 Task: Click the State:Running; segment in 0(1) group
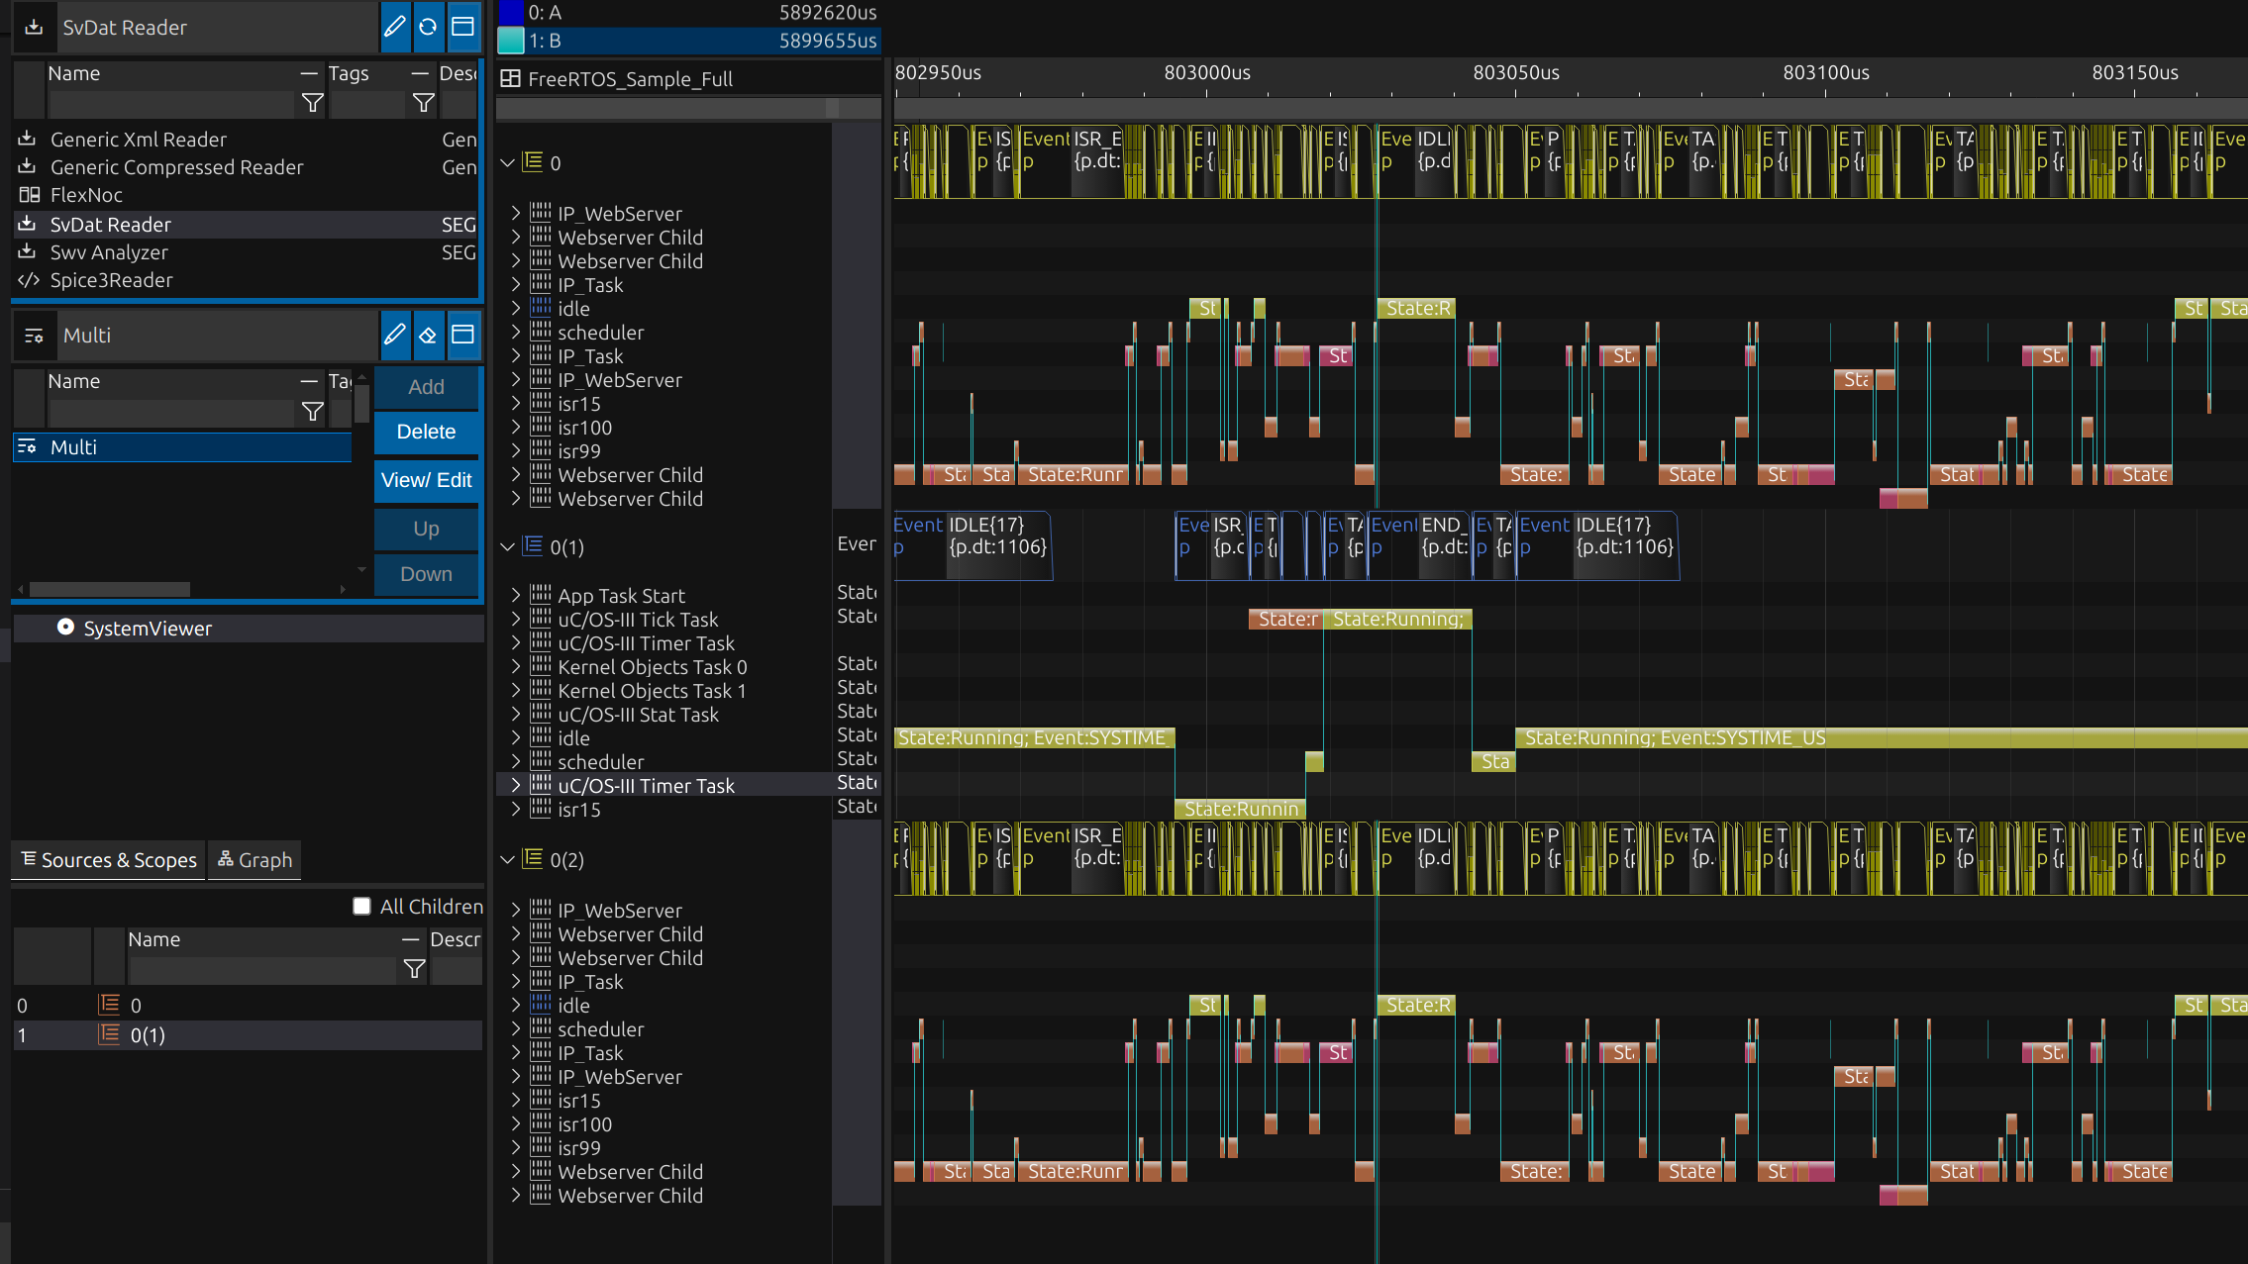click(x=1397, y=619)
